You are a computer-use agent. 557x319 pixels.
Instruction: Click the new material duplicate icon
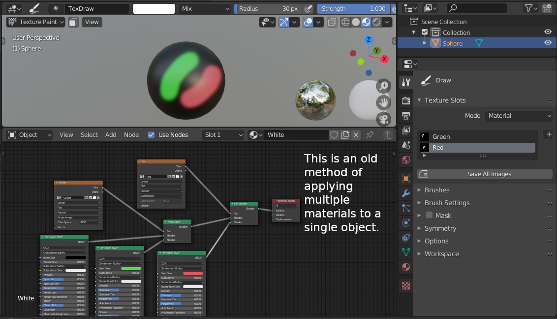click(345, 134)
